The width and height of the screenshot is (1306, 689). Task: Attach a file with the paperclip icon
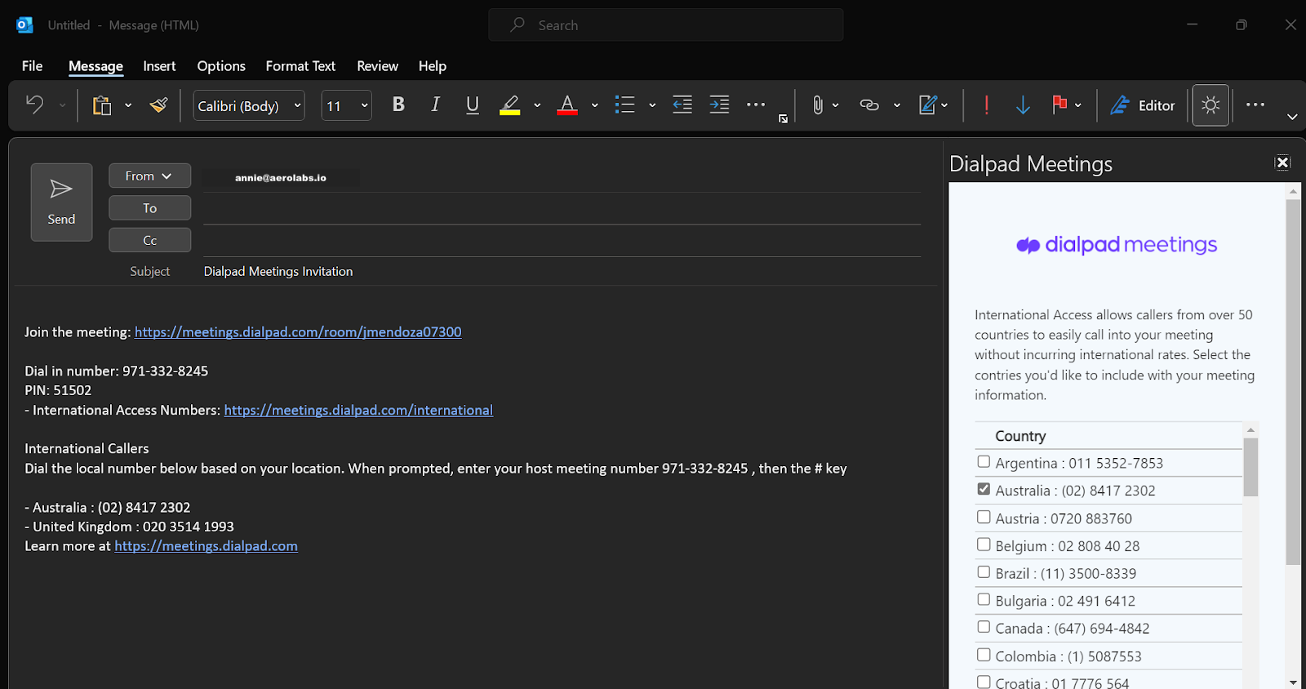[817, 105]
